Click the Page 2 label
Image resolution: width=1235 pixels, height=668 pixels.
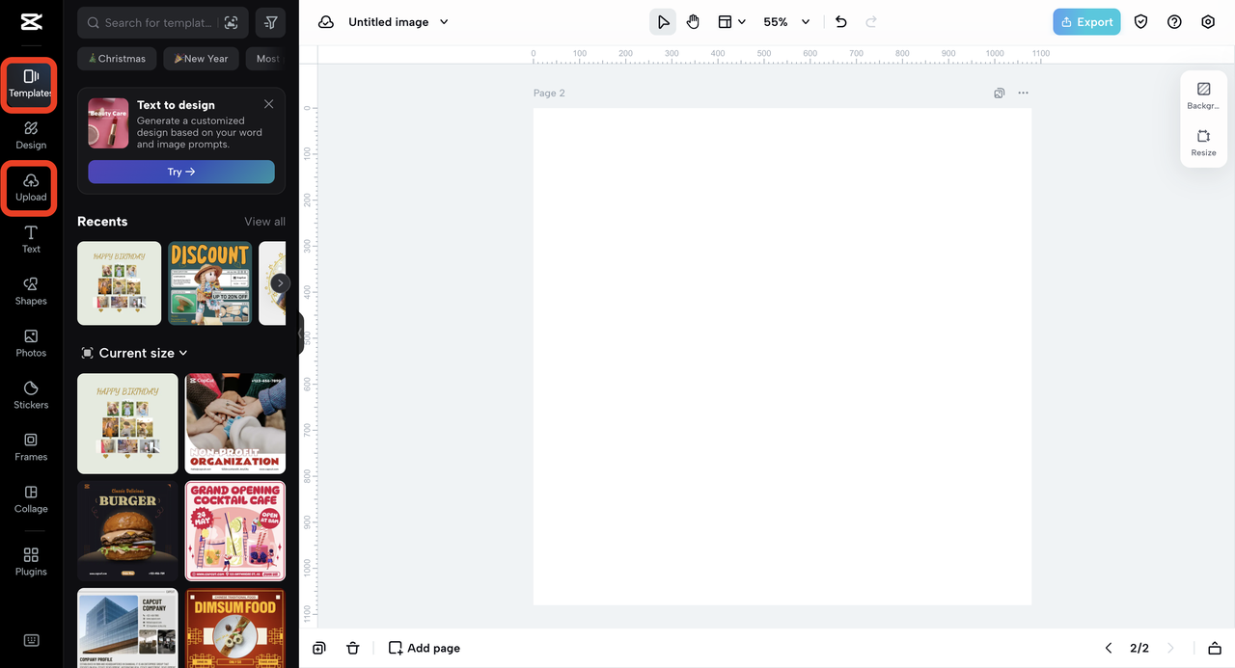coord(549,94)
